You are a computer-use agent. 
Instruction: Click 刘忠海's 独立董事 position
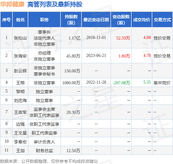[x=44, y=100]
